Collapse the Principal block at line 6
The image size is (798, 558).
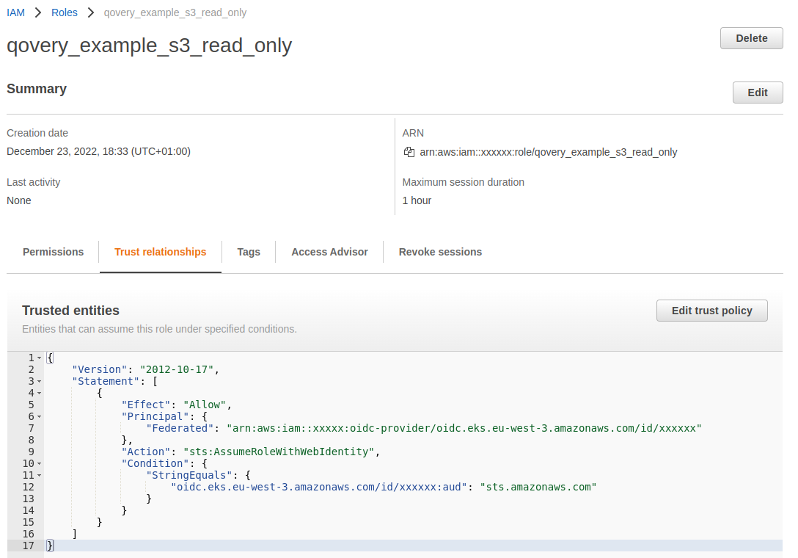tap(40, 416)
